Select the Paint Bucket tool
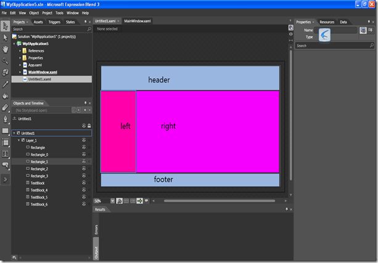This screenshot has height=263, width=378. tap(5, 96)
